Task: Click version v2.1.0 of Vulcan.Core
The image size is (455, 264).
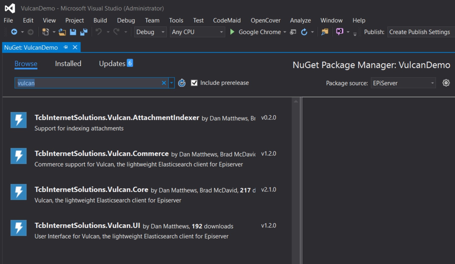Action: (269, 190)
